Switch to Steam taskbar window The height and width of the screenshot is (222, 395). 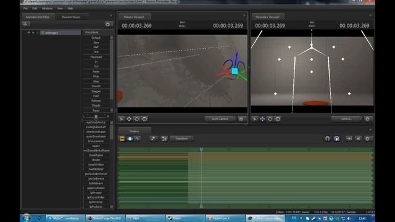(185, 218)
